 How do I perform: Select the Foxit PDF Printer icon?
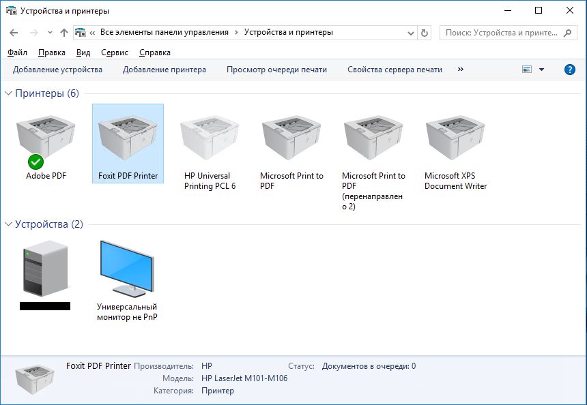[128, 138]
